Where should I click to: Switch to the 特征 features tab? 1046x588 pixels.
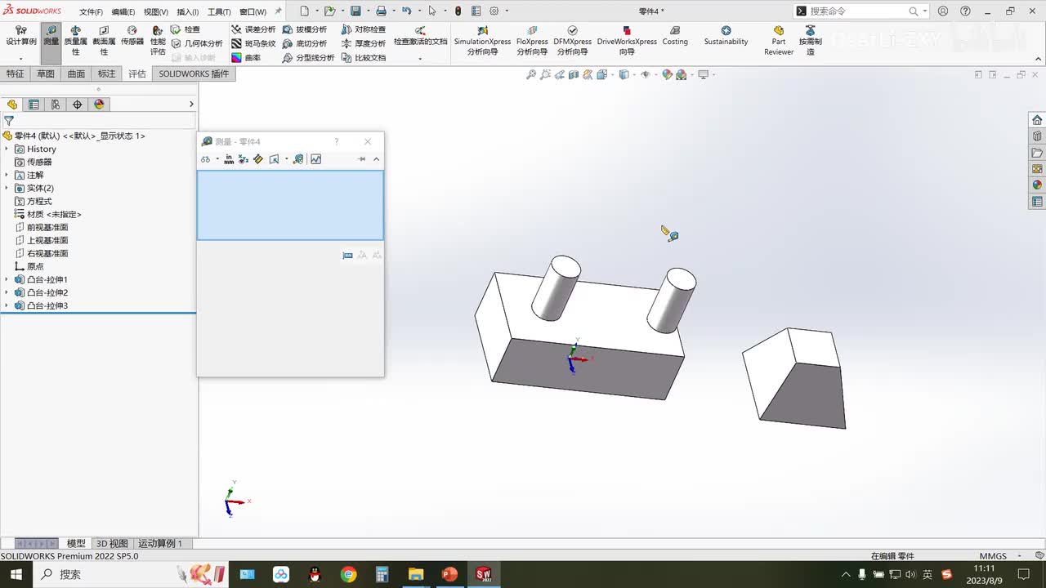[16, 73]
